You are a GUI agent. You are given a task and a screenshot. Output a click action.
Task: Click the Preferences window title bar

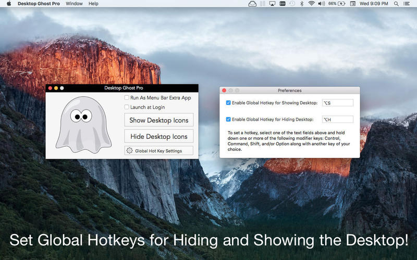tap(290, 90)
